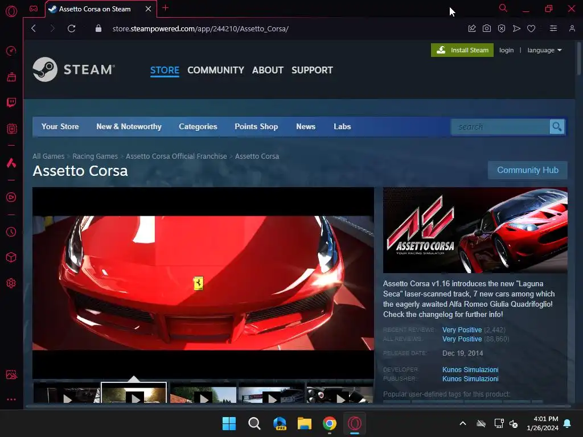Take a snapshot with camera icon

click(x=487, y=28)
